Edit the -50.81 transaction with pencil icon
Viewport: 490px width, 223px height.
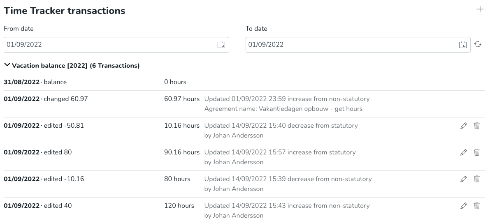tap(463, 126)
